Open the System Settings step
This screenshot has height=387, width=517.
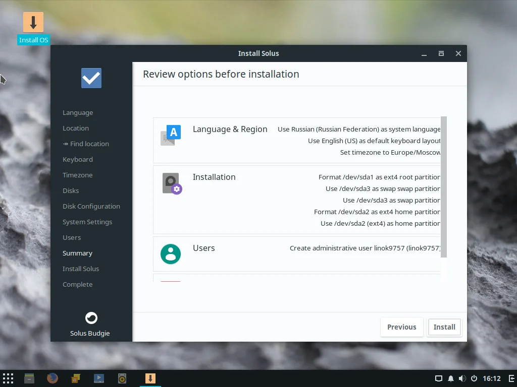(87, 222)
